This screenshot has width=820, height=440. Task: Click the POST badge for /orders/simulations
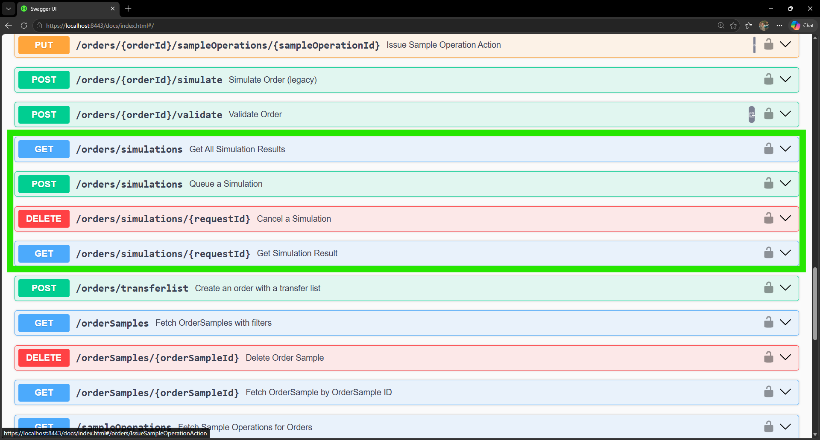pos(44,184)
